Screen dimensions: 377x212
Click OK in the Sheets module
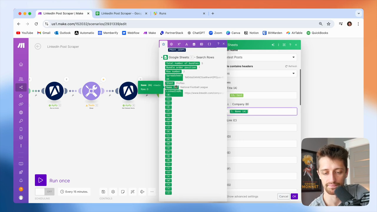pos(294,196)
